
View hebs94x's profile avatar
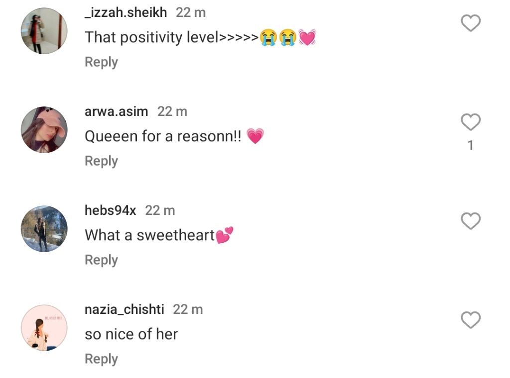[x=44, y=229]
